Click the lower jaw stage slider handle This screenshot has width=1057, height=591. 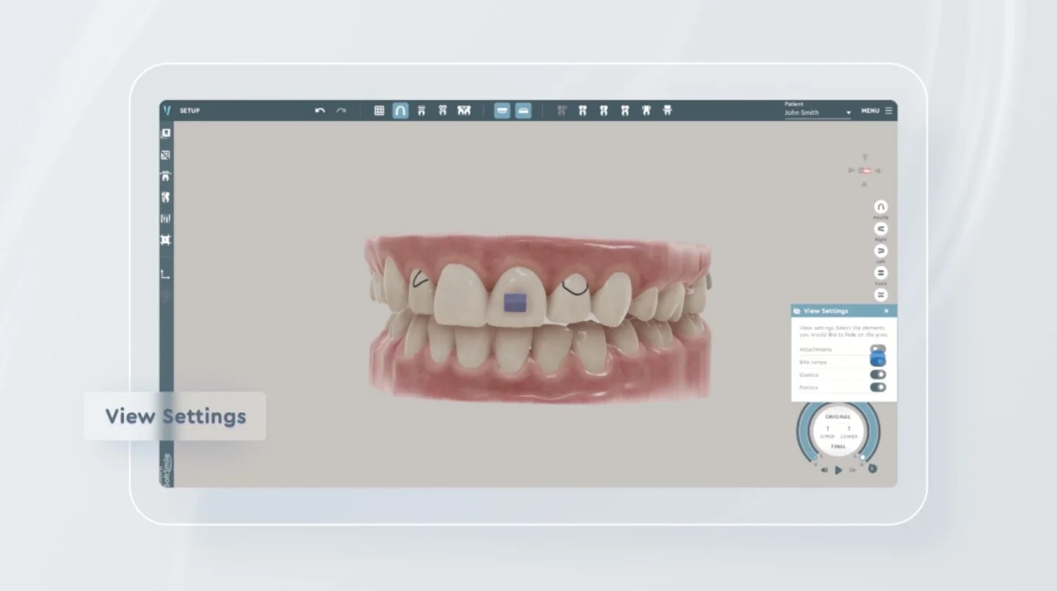click(x=862, y=458)
